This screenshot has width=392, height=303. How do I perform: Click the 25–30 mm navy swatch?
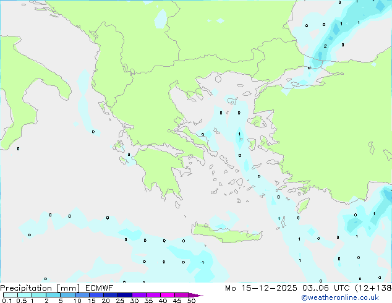[x=124, y=295]
